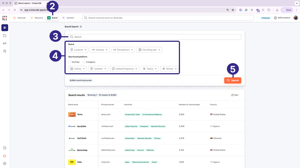The width and height of the screenshot is (300, 168).
Task: Open the help question mark icon
Action: point(5,148)
